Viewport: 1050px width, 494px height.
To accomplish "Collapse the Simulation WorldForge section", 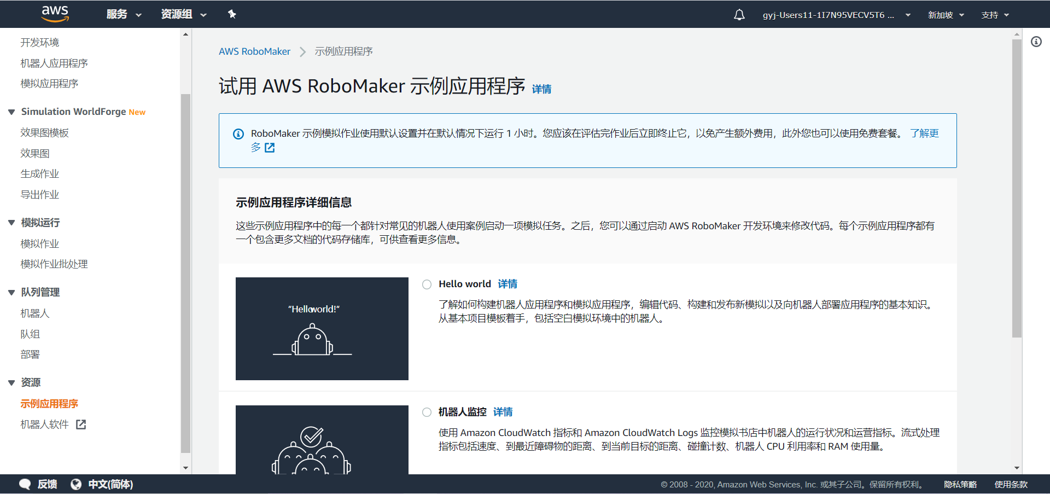I will click(11, 112).
